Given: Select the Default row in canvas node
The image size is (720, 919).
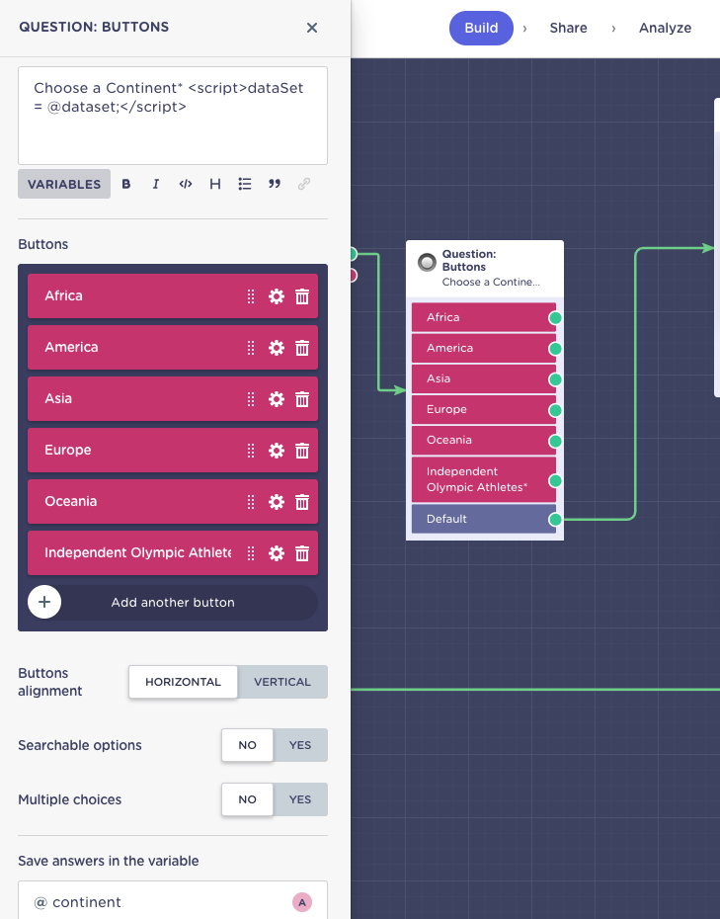Looking at the screenshot, I should tap(484, 519).
